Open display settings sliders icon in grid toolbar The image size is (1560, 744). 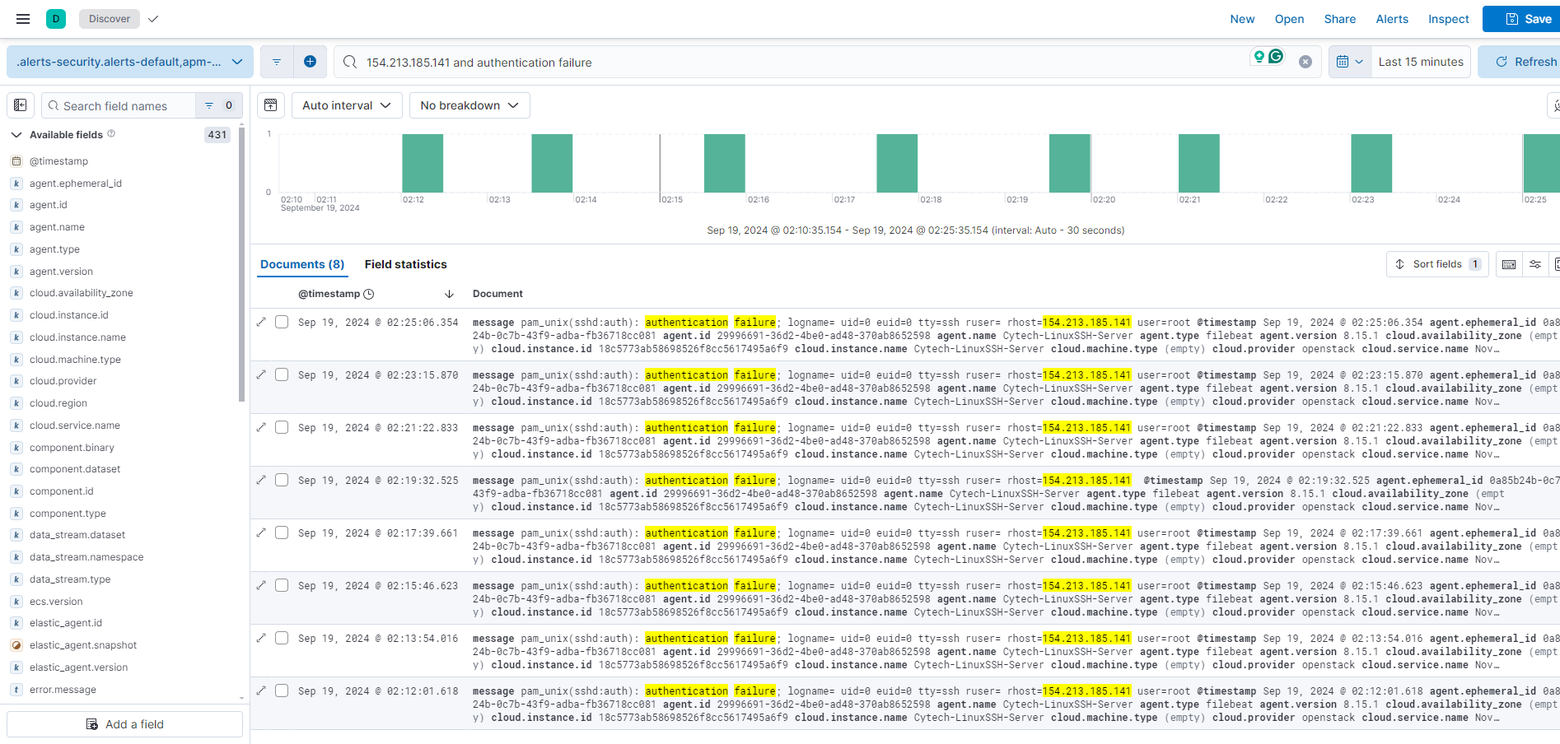[1535, 264]
